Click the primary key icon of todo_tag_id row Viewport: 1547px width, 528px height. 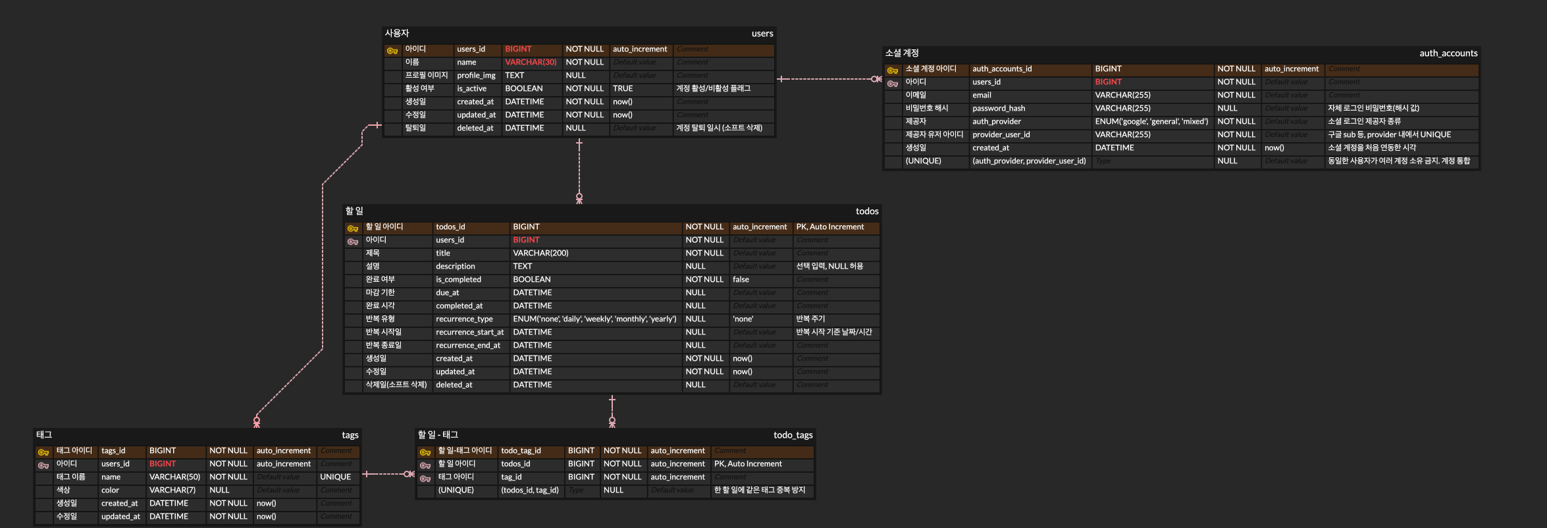(425, 452)
